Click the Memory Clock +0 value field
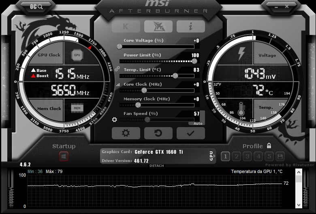 click(196, 99)
